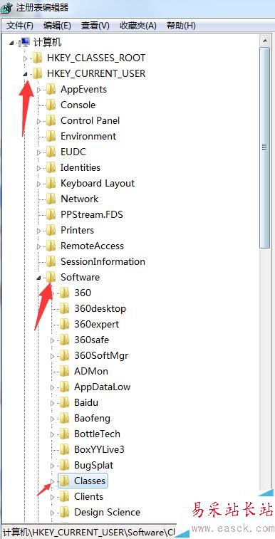275x539 pixels.
Task: Expand the Control Panel key
Action: (x=38, y=121)
